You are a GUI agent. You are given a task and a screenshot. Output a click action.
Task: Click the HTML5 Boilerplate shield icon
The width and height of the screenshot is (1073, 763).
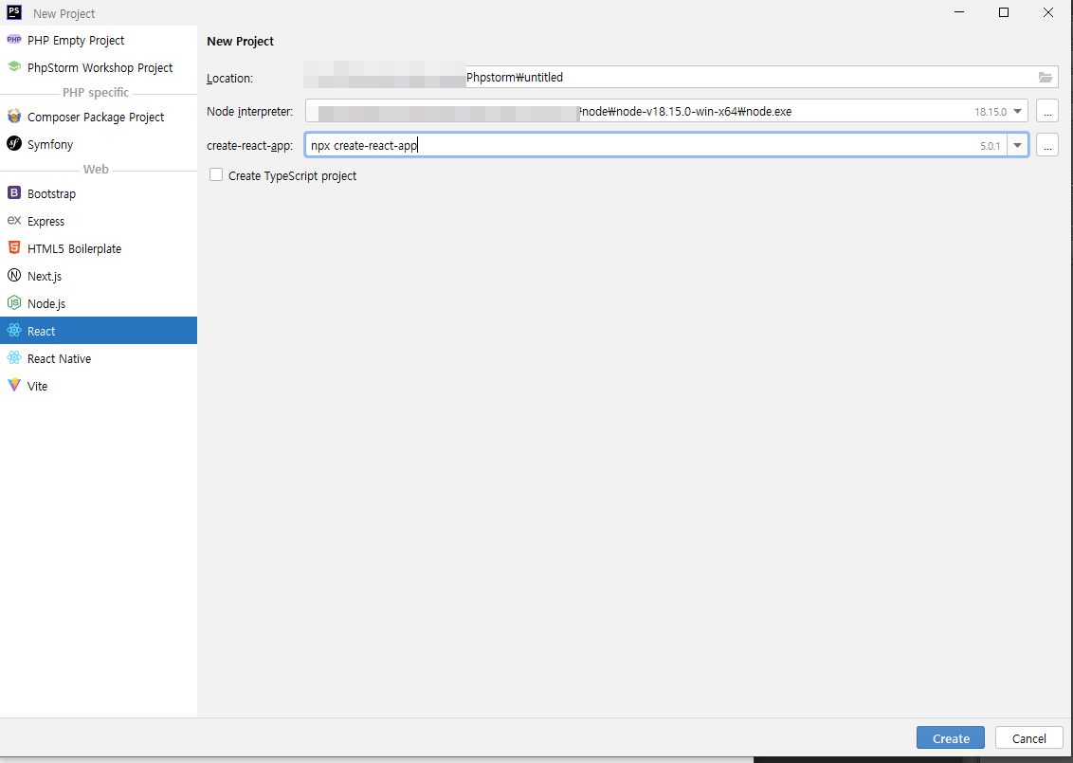pyautogui.click(x=13, y=247)
